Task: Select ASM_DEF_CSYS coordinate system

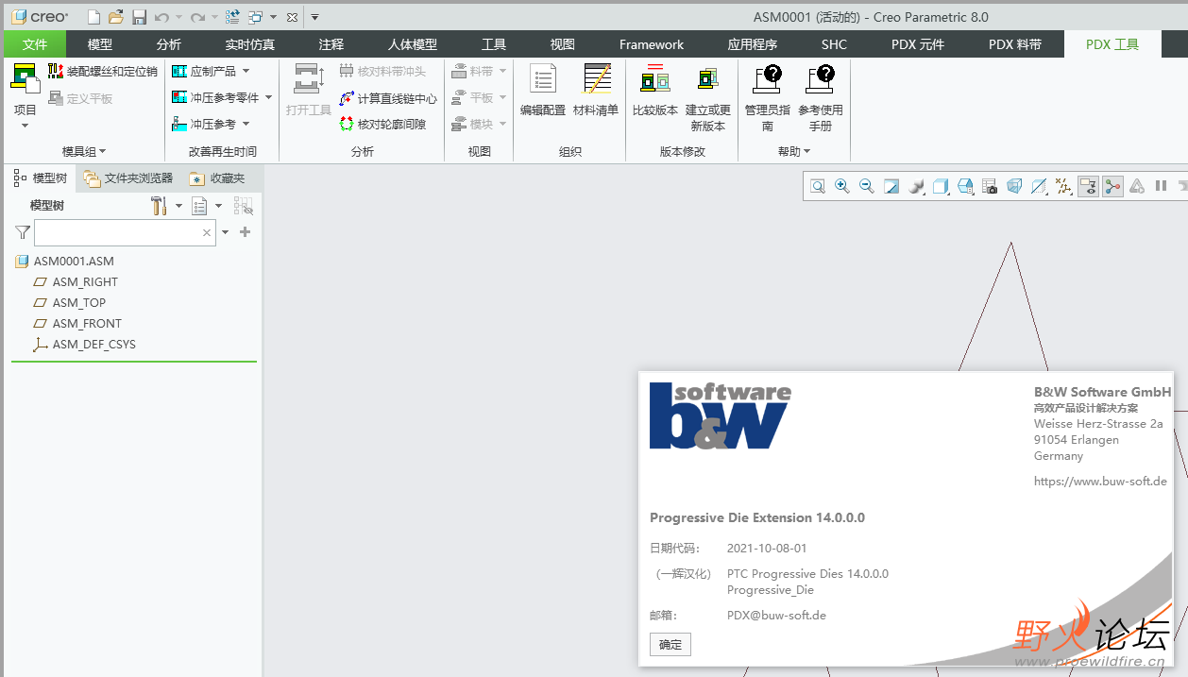Action: [x=84, y=345]
